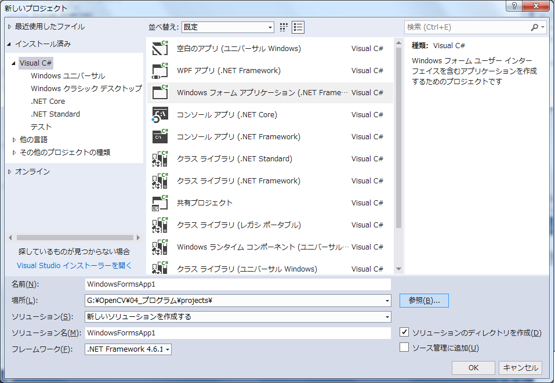This screenshot has height=383, width=555.
Task: Select クラス ライブラリ (レガシ ポータブル) template name
Action: point(239,225)
